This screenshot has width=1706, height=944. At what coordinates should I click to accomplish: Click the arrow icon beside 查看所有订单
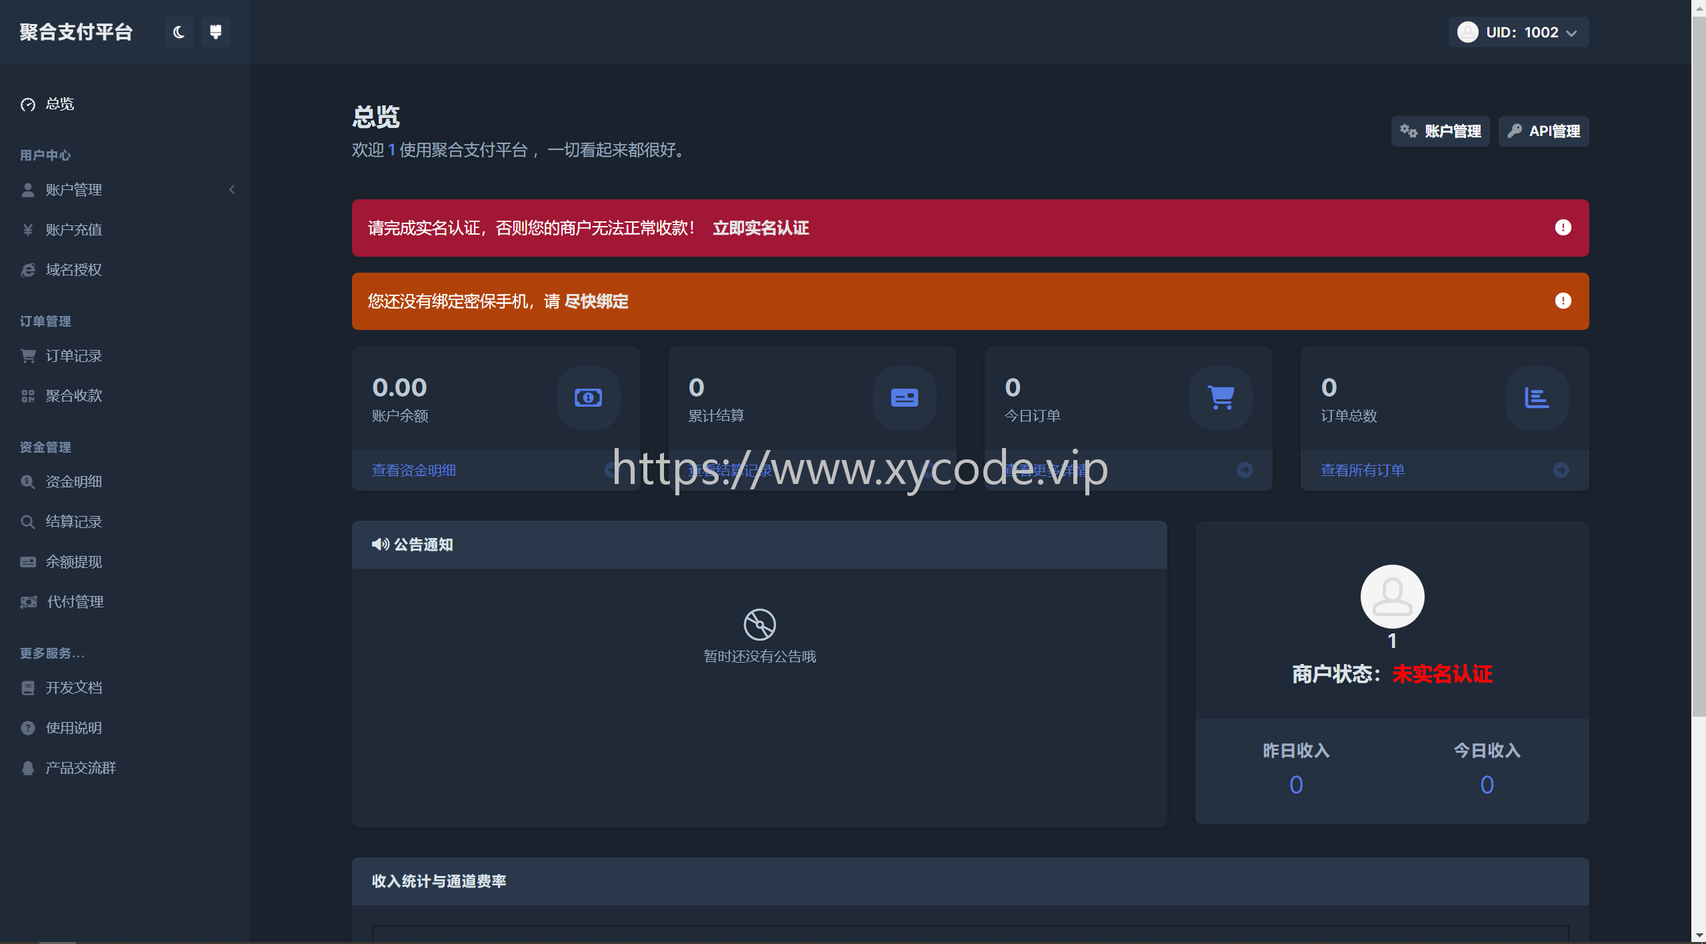point(1561,470)
